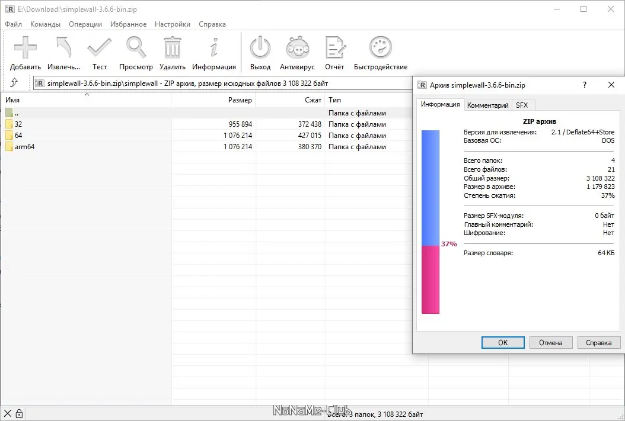
Task: Click the lock password icon in status bar
Action: [19, 413]
